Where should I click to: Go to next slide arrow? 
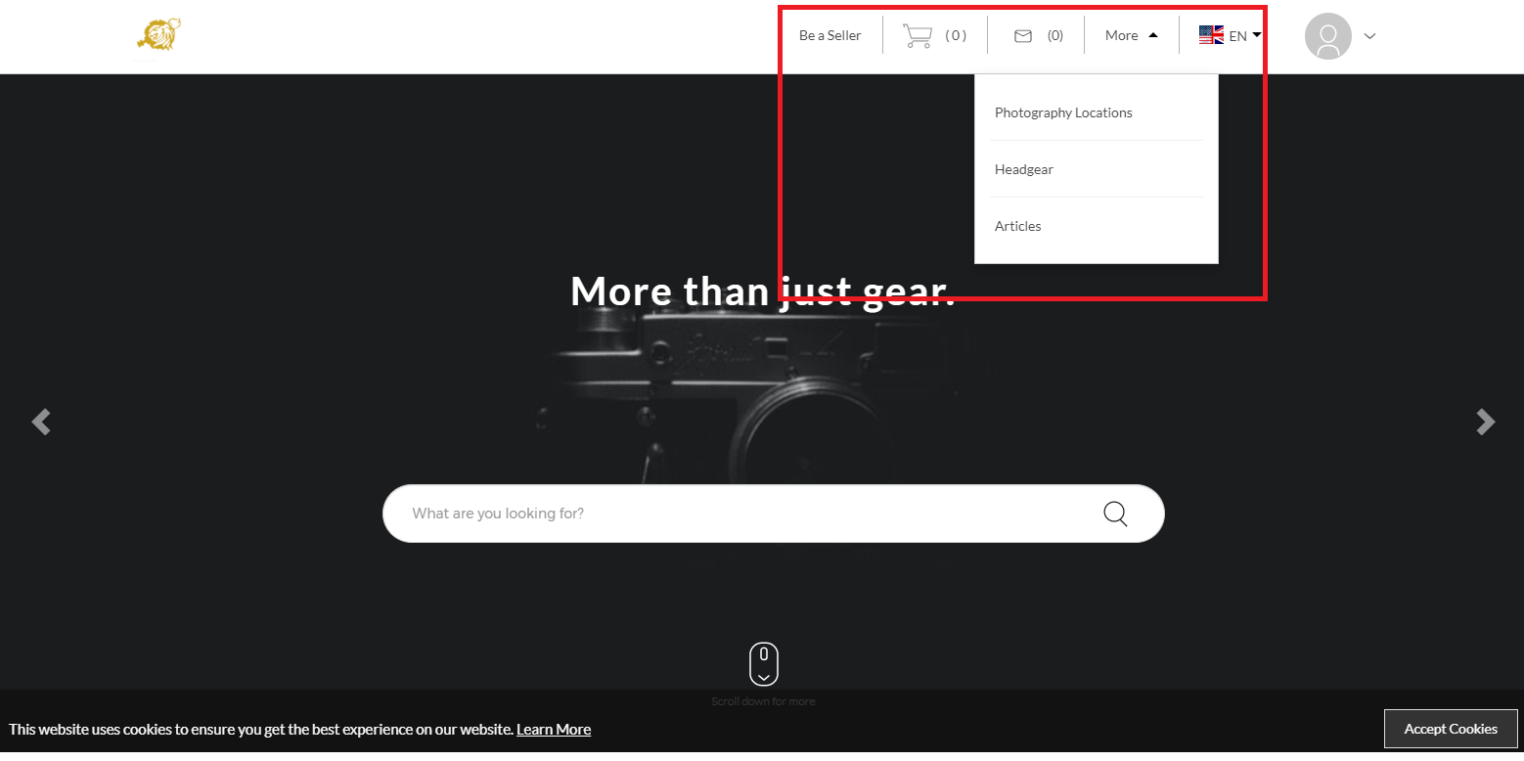click(x=1485, y=422)
